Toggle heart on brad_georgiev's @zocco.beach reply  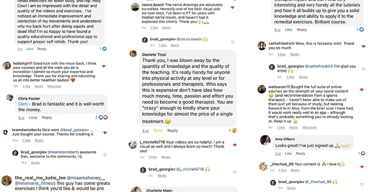click(232, 42)
